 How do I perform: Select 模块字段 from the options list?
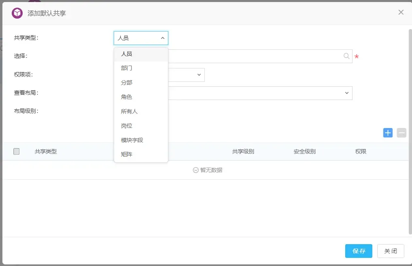pos(131,140)
